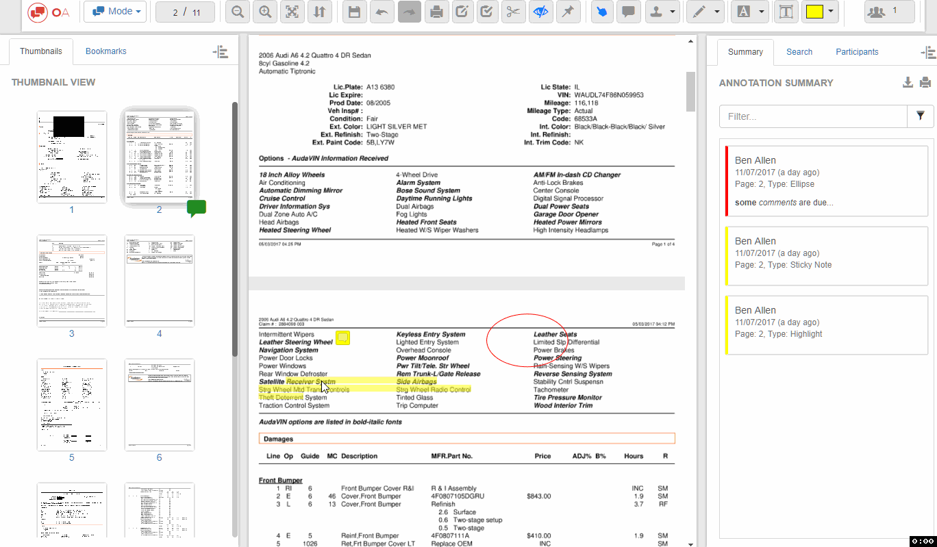This screenshot has width=937, height=547.
Task: Toggle annotation visibility with the crossed eye icon
Action: pyautogui.click(x=541, y=12)
